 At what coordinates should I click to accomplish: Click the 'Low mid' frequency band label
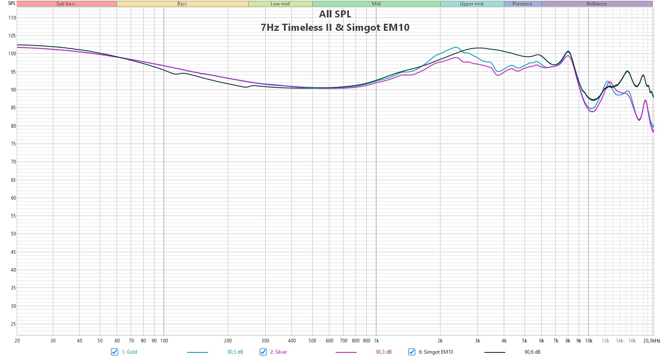point(280,4)
